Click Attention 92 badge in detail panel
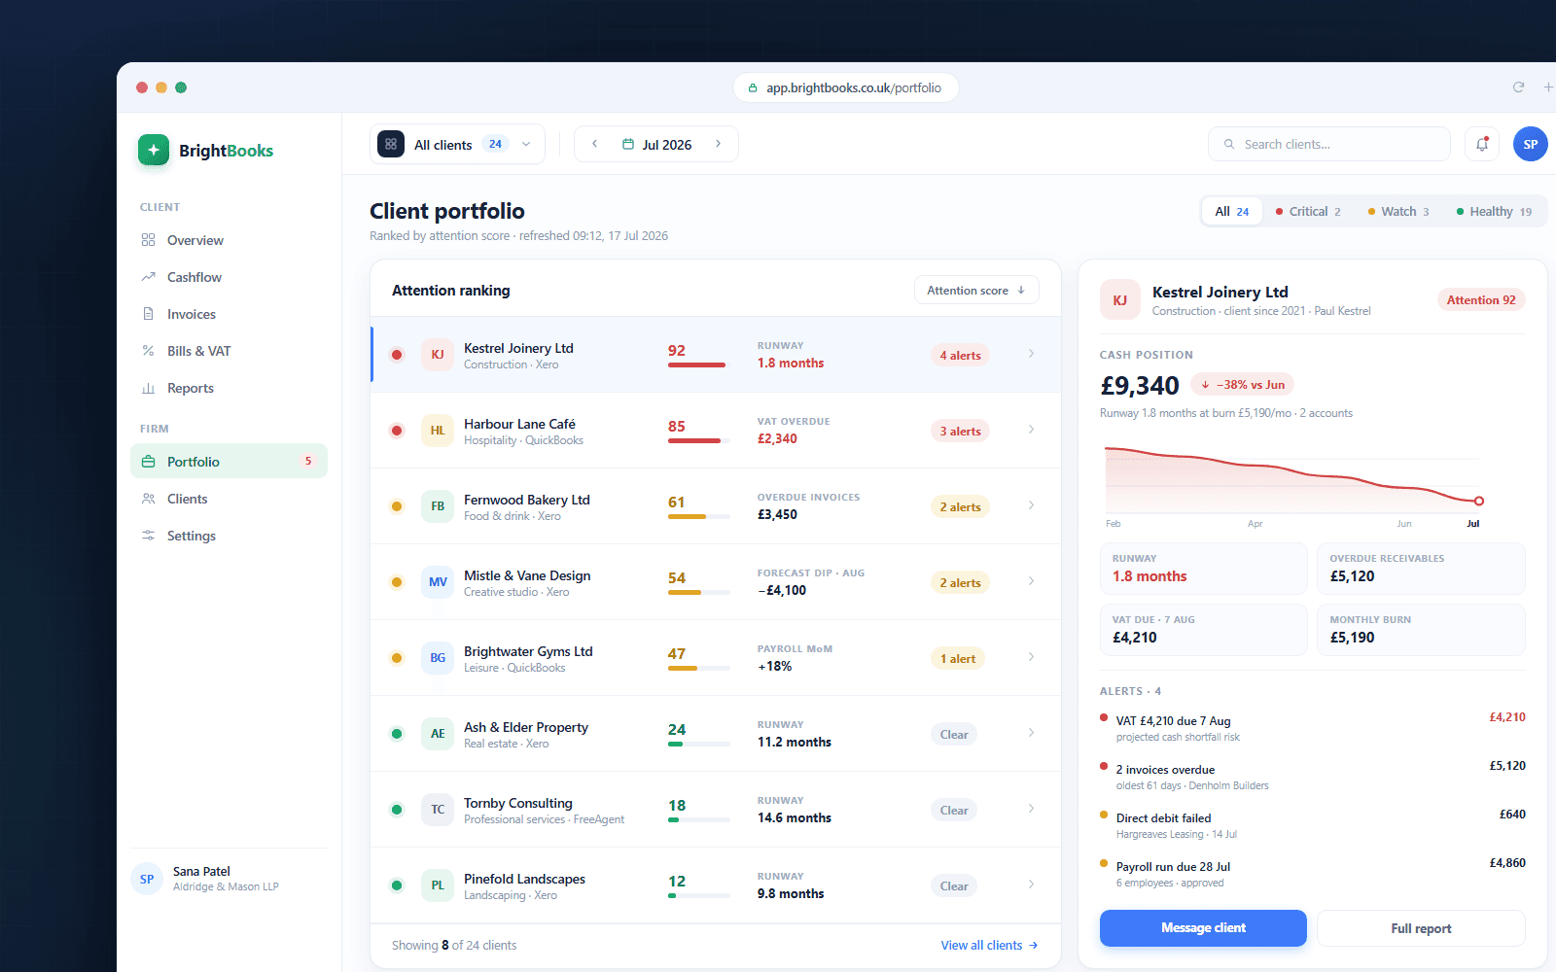The image size is (1556, 972). [1481, 300]
